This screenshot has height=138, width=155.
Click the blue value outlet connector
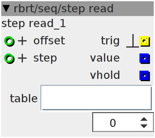(x=145, y=59)
